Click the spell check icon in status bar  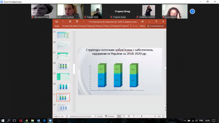pos(67,116)
